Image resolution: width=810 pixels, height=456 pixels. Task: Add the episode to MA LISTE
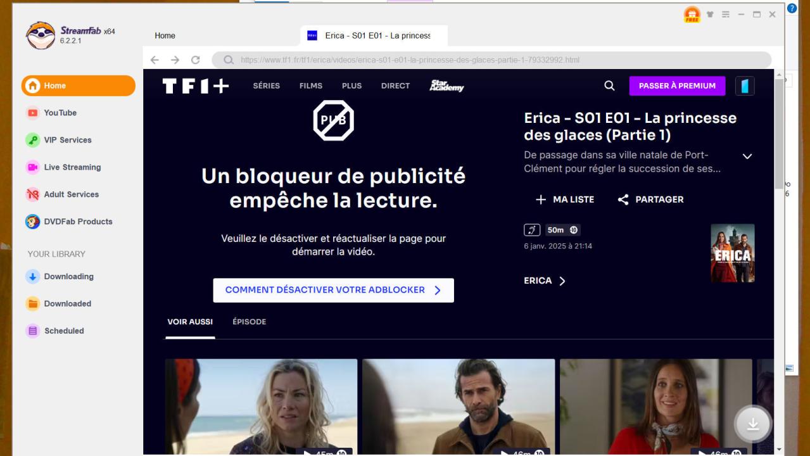(565, 199)
